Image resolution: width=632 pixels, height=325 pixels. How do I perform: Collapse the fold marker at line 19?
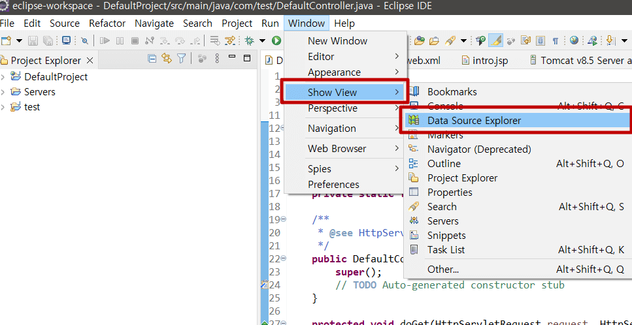point(284,219)
